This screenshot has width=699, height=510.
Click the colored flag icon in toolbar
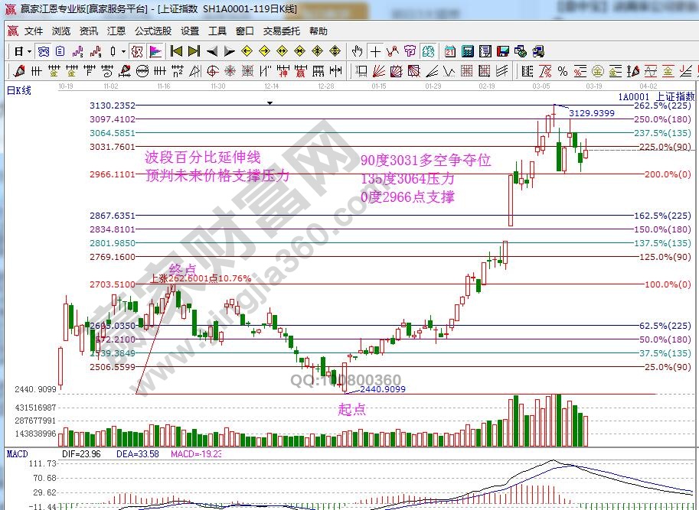[x=155, y=51]
